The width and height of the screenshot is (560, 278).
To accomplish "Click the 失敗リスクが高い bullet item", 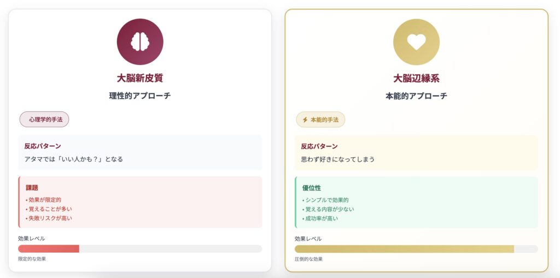I will (49, 218).
